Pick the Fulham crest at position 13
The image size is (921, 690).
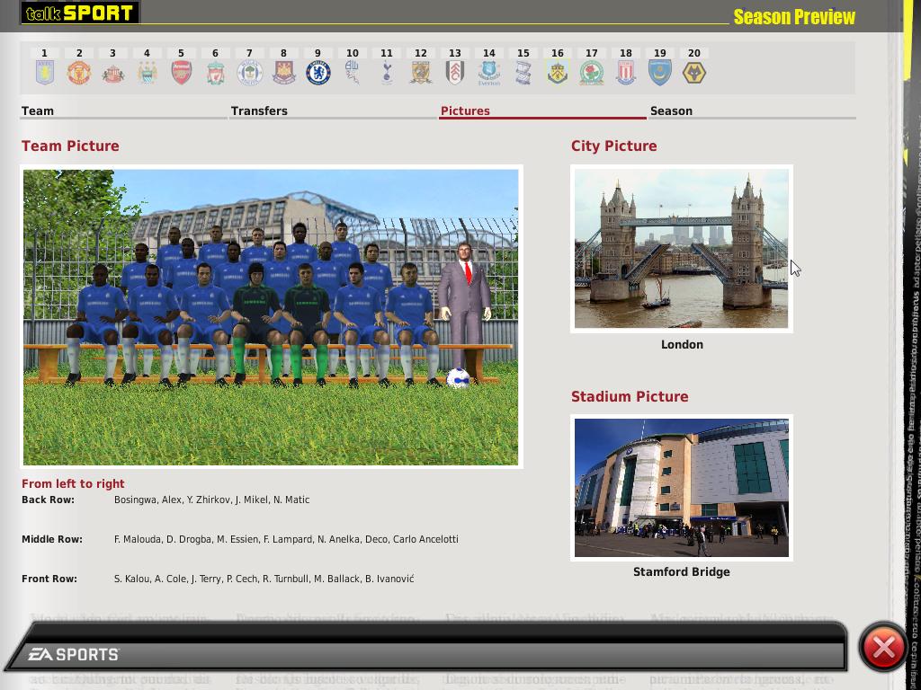tap(454, 72)
